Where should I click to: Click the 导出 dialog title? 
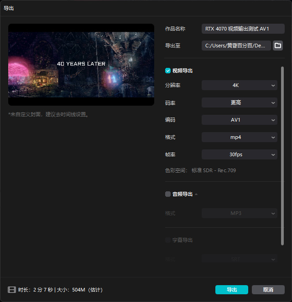click(x=9, y=8)
